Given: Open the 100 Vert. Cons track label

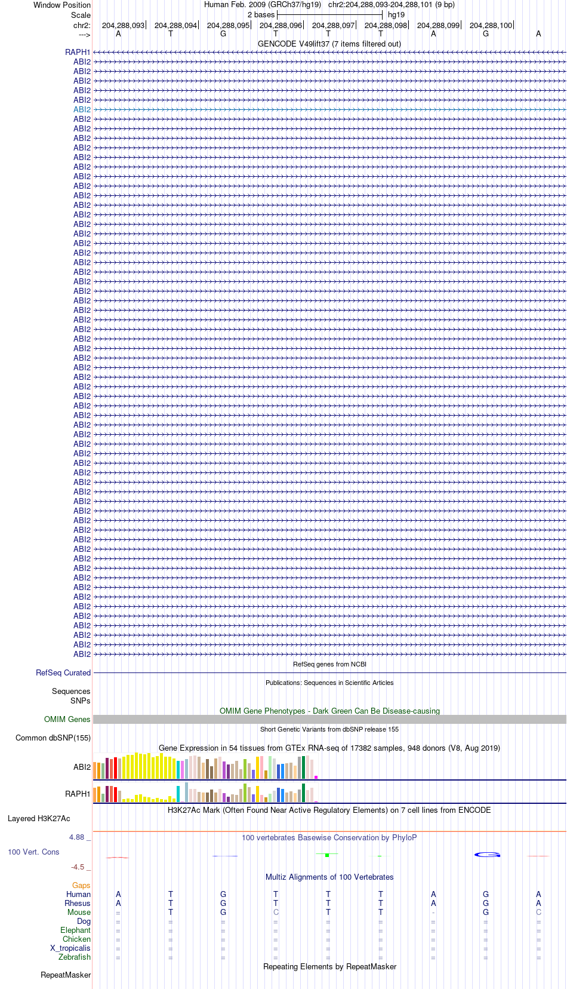Looking at the screenshot, I should pyautogui.click(x=33, y=852).
